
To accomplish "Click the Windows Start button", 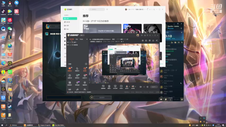I will [2, 125].
